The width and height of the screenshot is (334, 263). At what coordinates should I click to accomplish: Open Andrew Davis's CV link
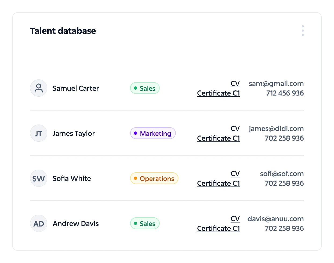235,219
